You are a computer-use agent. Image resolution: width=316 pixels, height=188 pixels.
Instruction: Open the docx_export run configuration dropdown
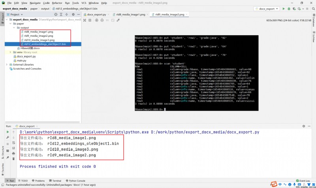tap(267, 9)
